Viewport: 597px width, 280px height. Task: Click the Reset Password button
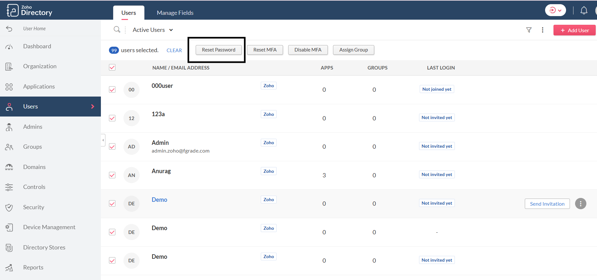tap(219, 50)
